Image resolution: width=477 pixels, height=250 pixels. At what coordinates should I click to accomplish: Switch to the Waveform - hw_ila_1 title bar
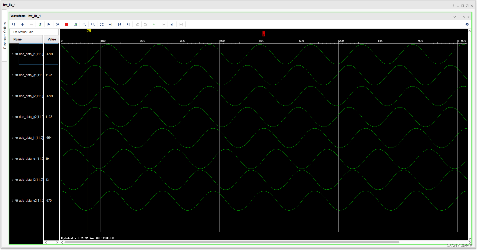pos(26,16)
